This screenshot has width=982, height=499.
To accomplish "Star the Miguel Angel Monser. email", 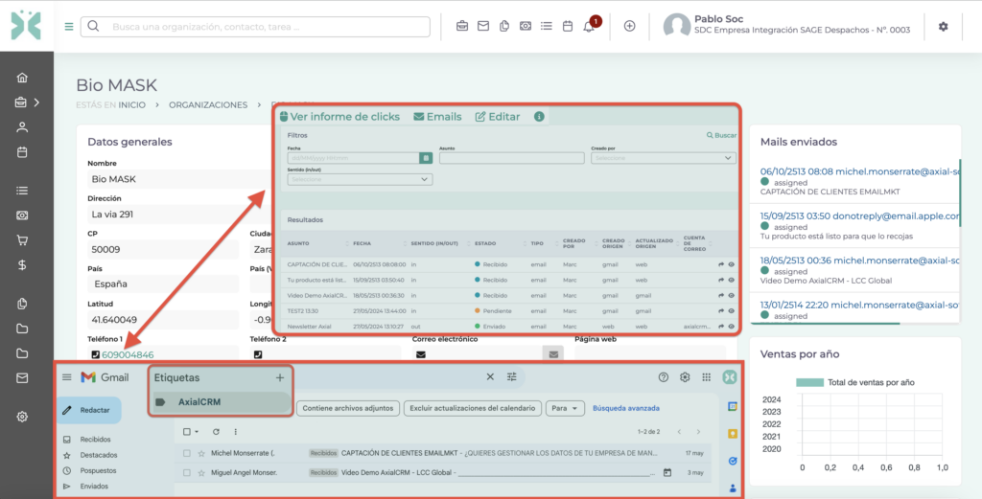I will (201, 473).
